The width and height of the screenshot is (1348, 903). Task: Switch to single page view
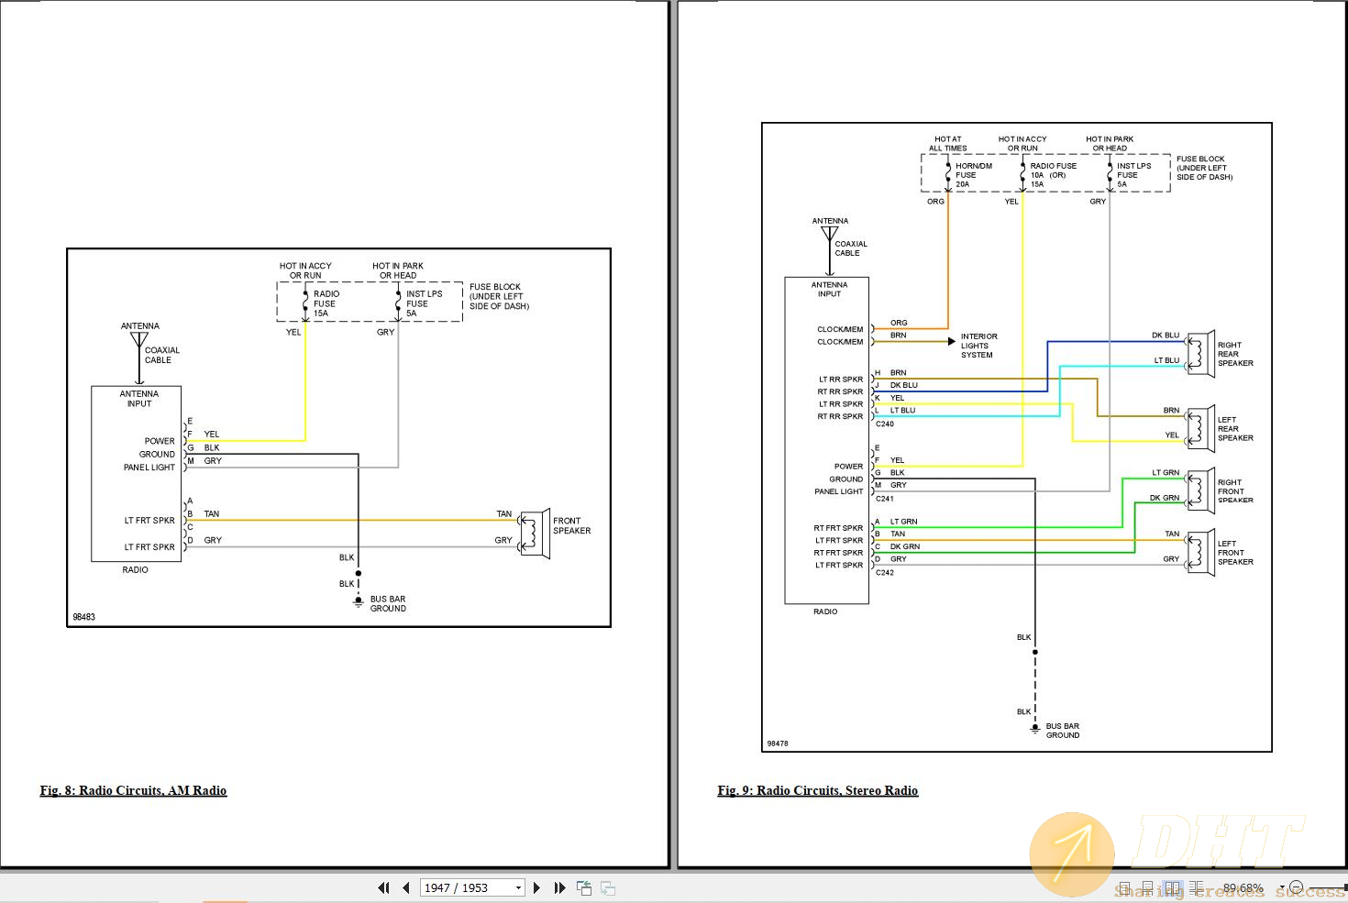pos(1124,888)
